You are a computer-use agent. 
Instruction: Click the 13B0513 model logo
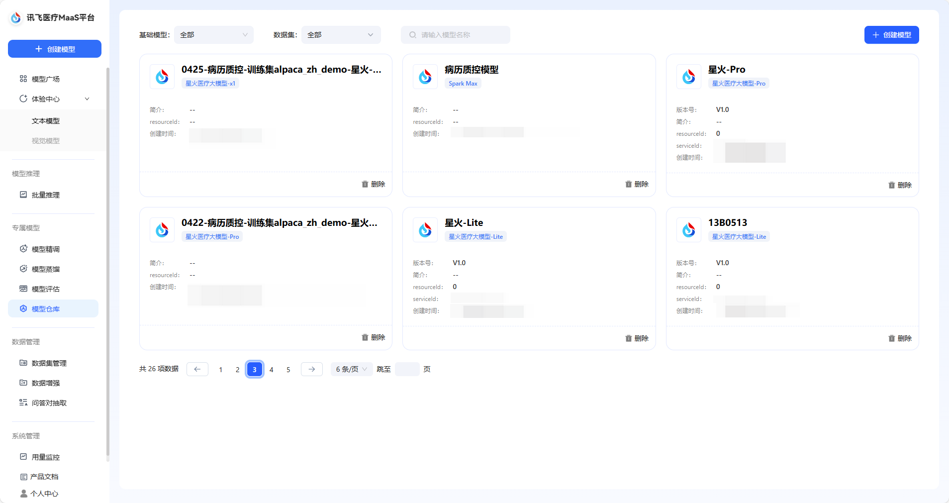[x=689, y=230]
